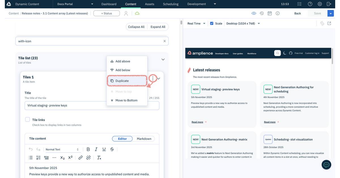Click the assignee person icon
Viewport: 340px width, 178px height.
click(x=126, y=13)
